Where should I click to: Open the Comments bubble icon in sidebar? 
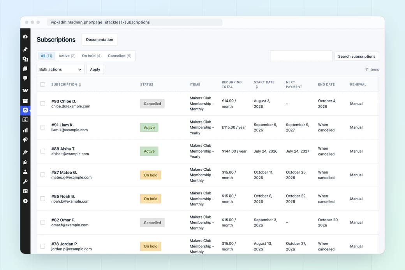click(x=25, y=78)
